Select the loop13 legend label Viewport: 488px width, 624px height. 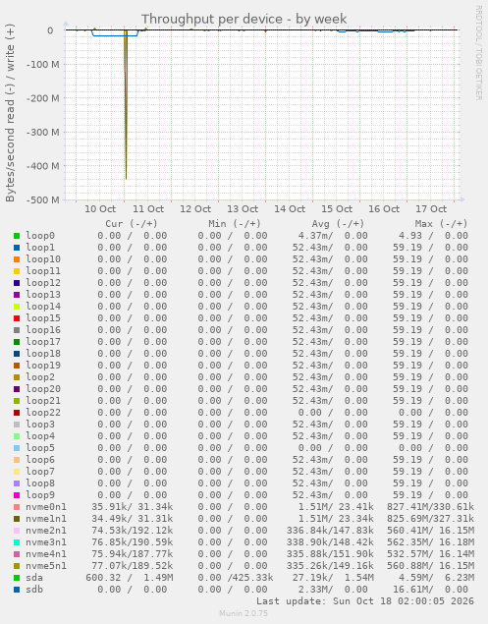coord(43,295)
